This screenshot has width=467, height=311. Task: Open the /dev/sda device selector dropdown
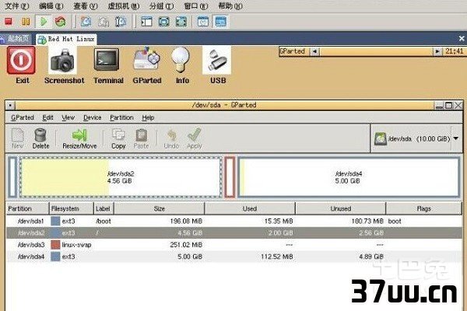click(416, 138)
